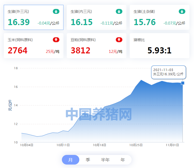Switch chart to 年 range
Screen dimensions: 194x168
tap(123, 160)
